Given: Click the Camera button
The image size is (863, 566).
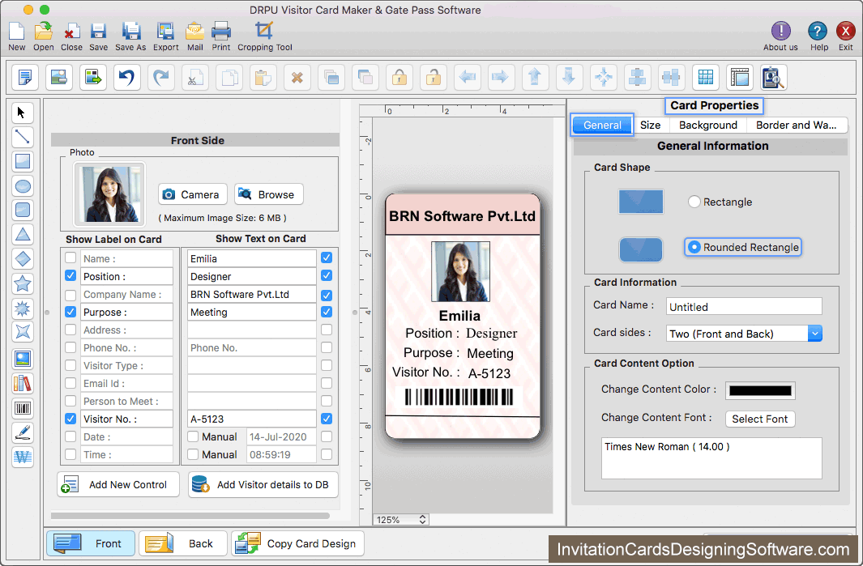Looking at the screenshot, I should click(193, 194).
